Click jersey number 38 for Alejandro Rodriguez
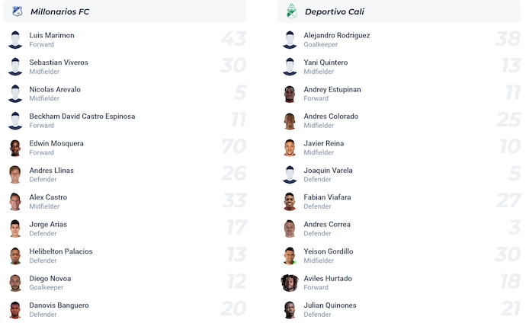The image size is (526, 323). coord(507,40)
